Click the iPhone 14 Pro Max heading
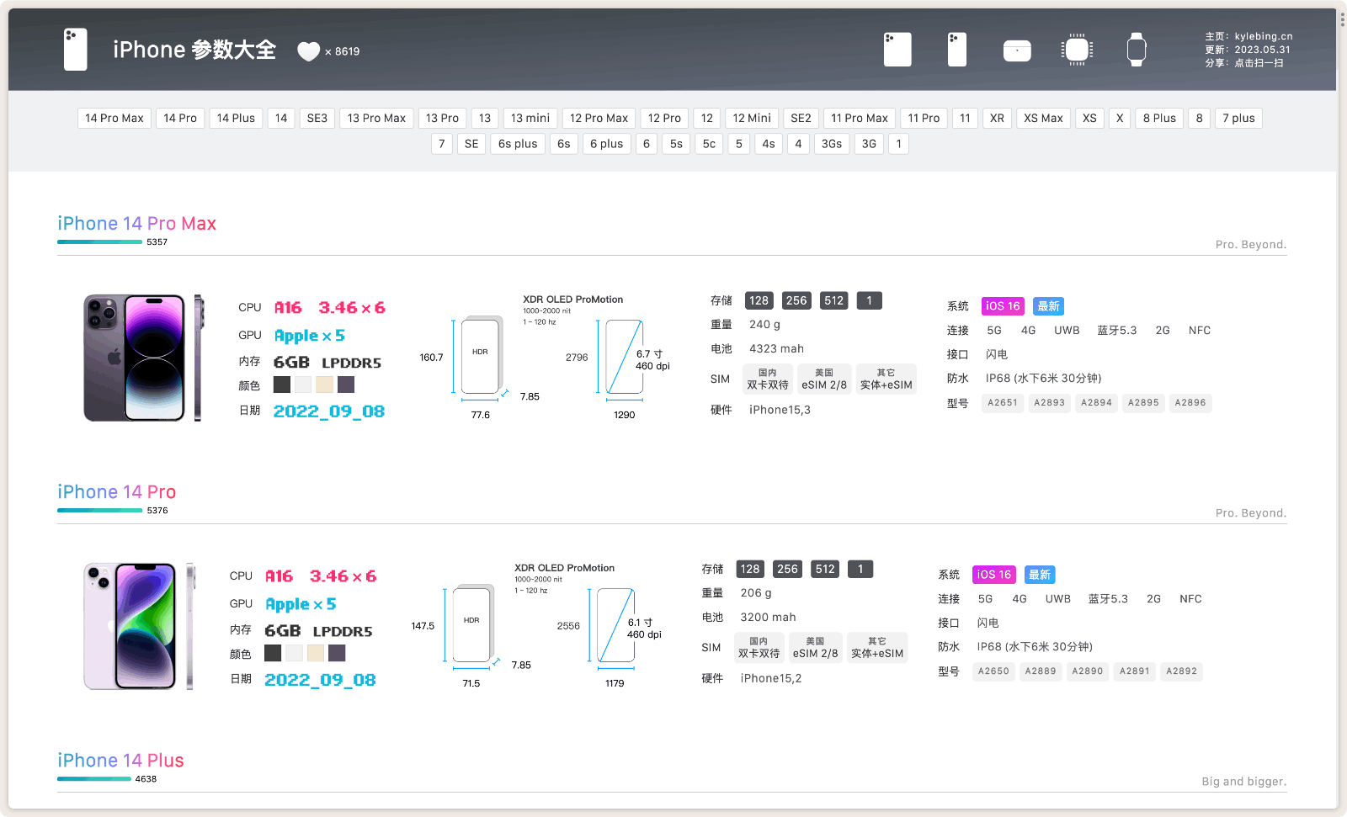 137,223
